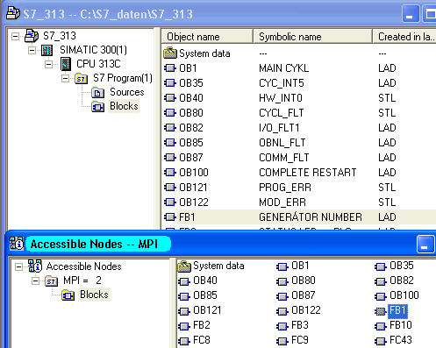
Task: Click the CYCL_FLT symbolic name
Action: pyautogui.click(x=282, y=113)
